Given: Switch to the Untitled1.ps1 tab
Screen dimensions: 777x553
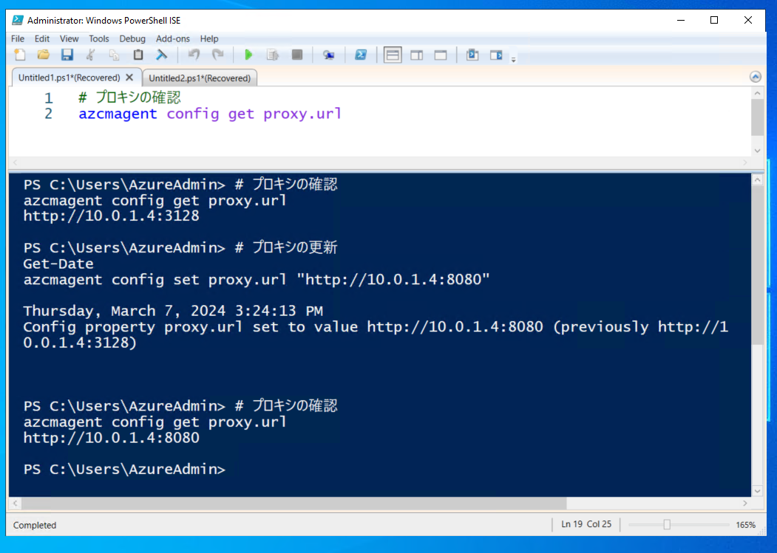Looking at the screenshot, I should point(69,78).
